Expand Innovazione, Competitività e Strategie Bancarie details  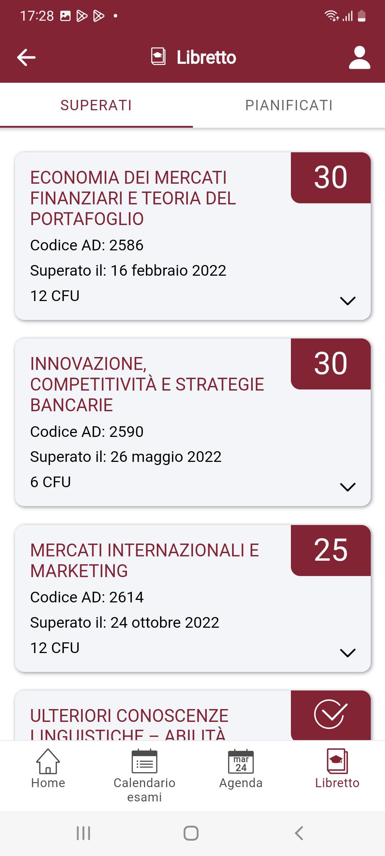point(348,487)
